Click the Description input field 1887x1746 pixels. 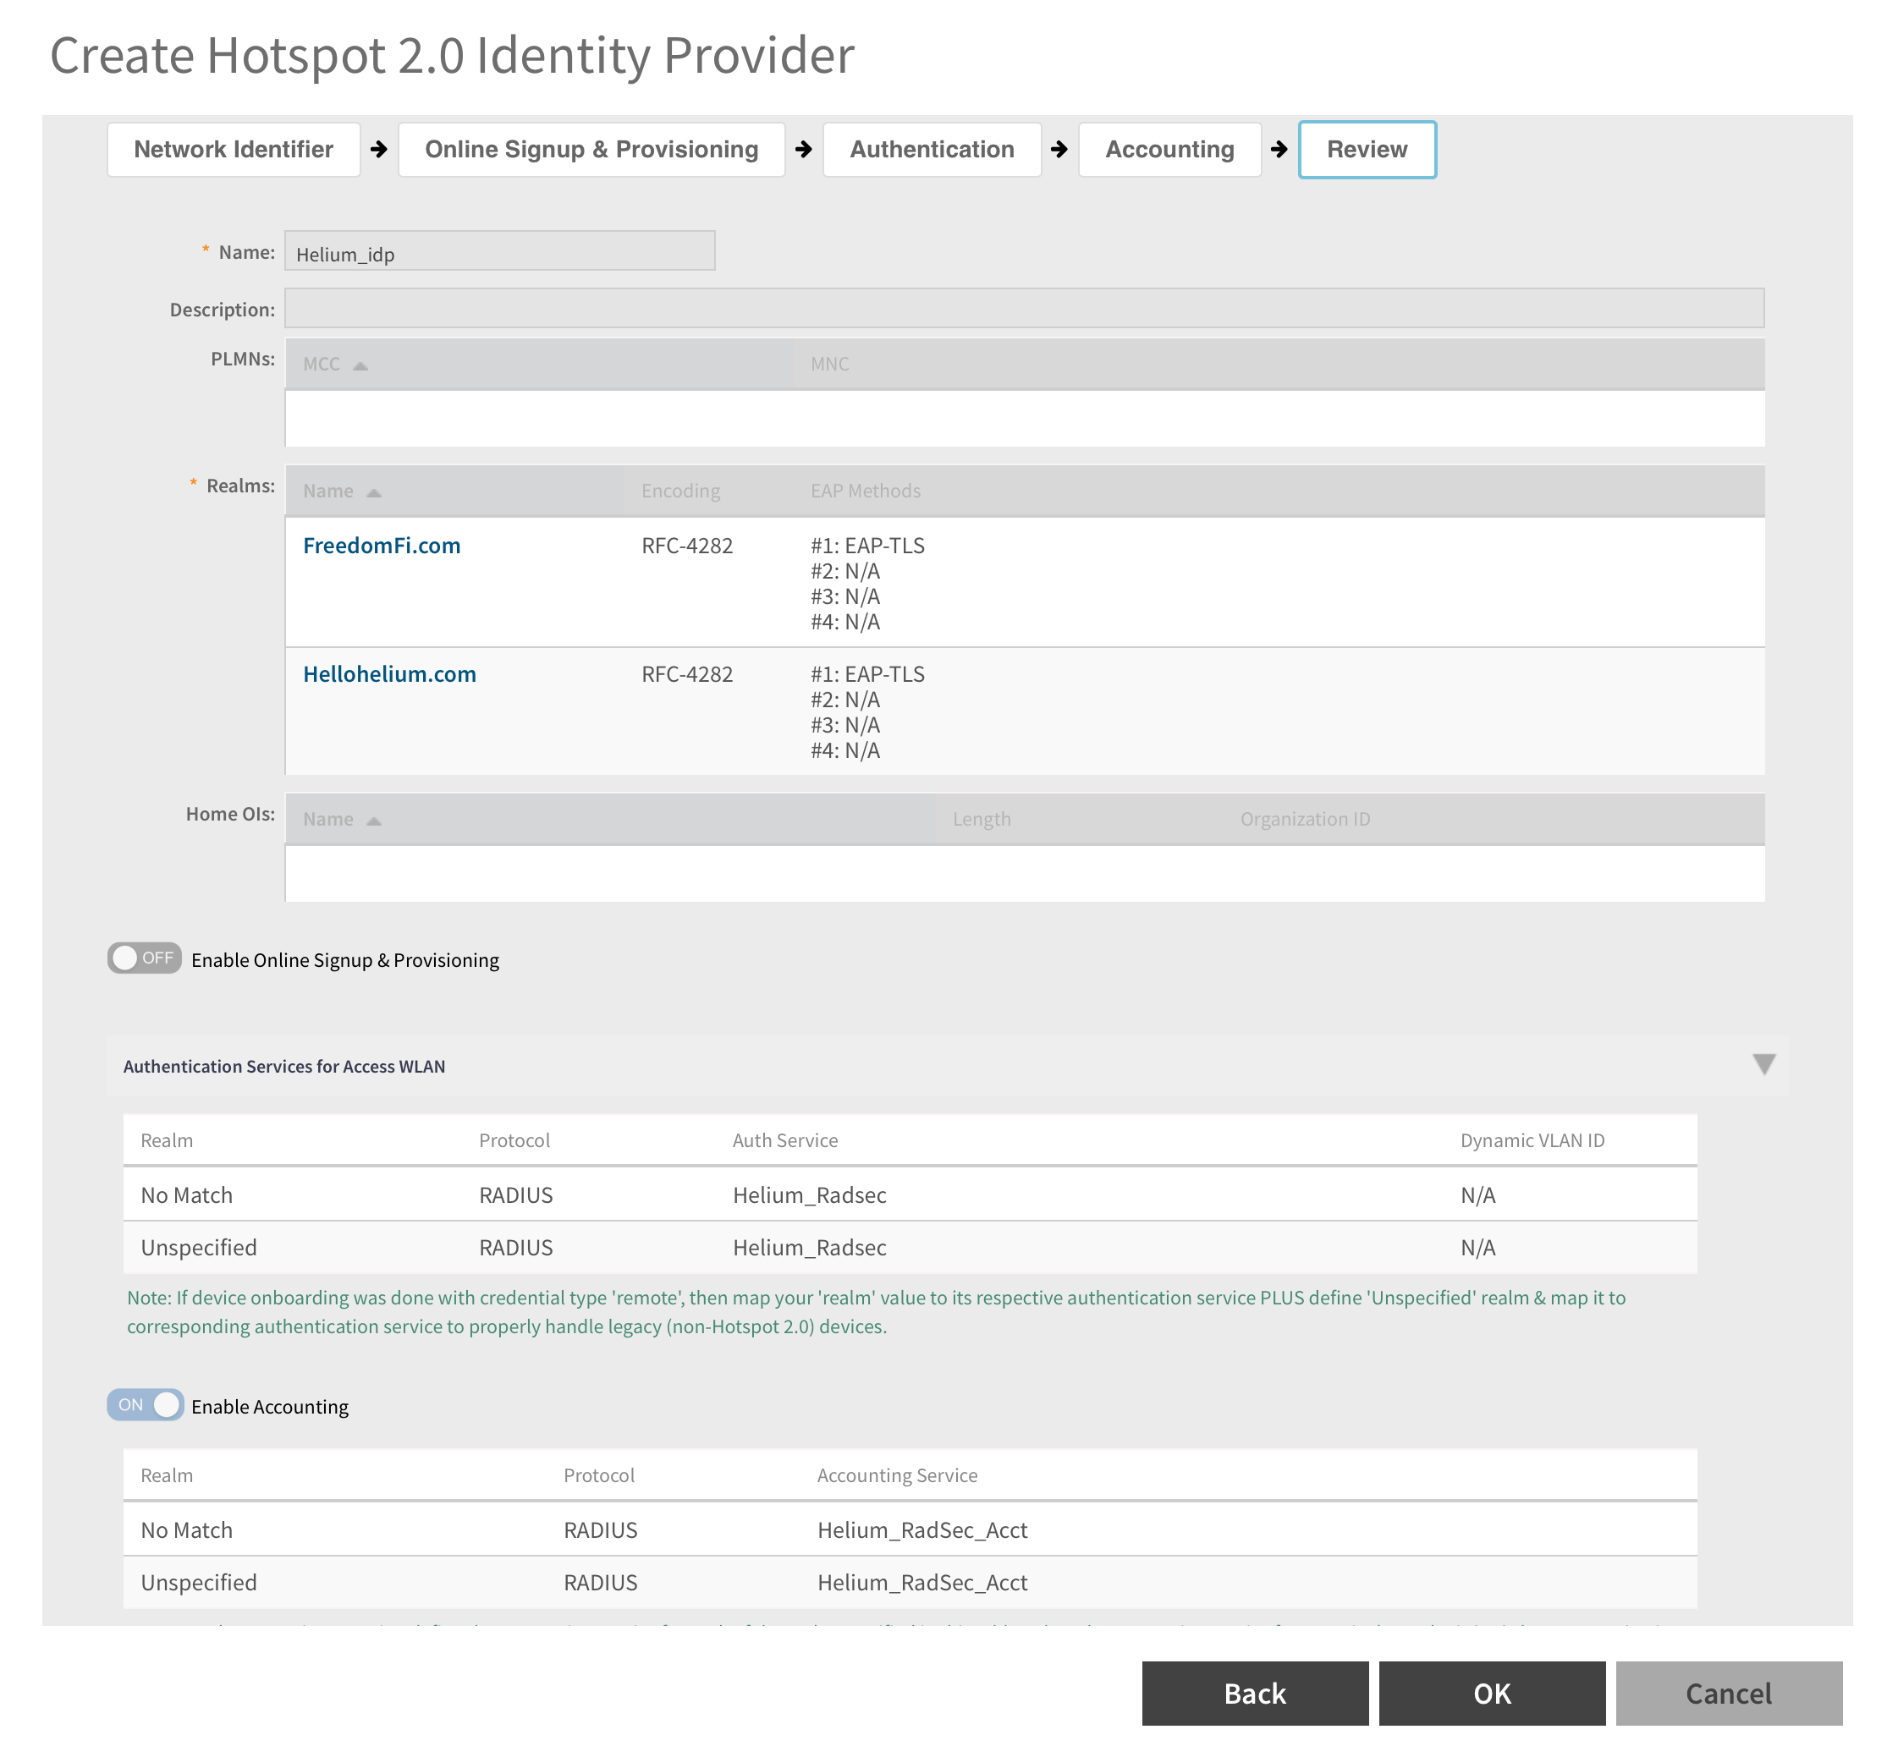[x=1023, y=309]
